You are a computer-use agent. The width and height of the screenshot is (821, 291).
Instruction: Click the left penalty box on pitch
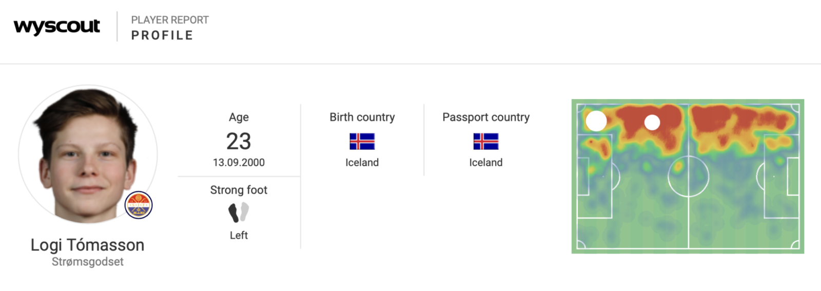[595, 177]
